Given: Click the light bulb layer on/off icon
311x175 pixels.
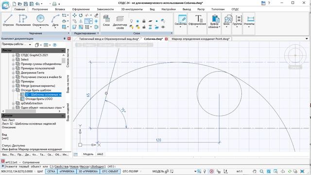Looking at the screenshot, I should click(131, 21).
